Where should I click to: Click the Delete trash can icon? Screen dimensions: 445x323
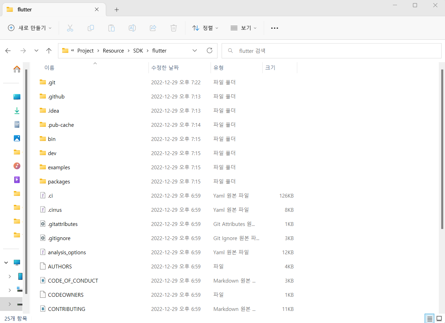pyautogui.click(x=174, y=28)
